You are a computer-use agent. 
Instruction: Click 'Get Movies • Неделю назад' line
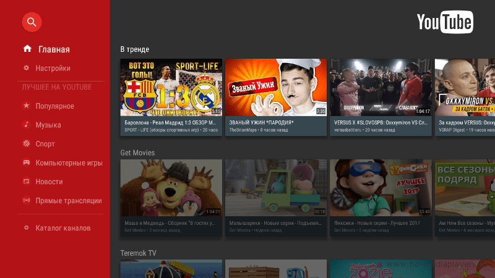(x=256, y=230)
